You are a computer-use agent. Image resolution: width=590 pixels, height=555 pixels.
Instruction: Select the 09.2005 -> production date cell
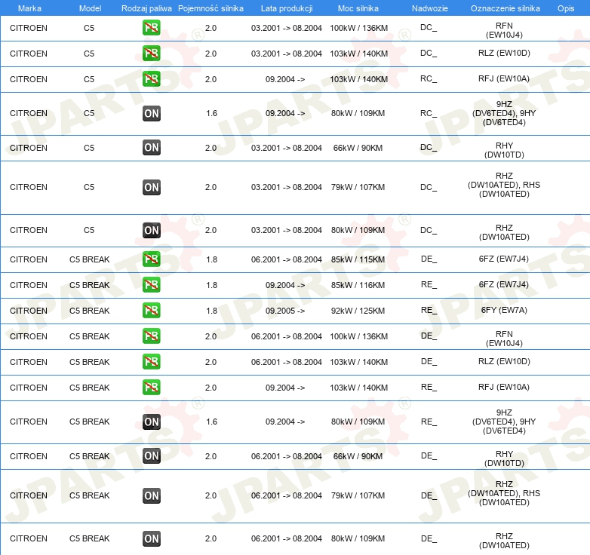285,311
